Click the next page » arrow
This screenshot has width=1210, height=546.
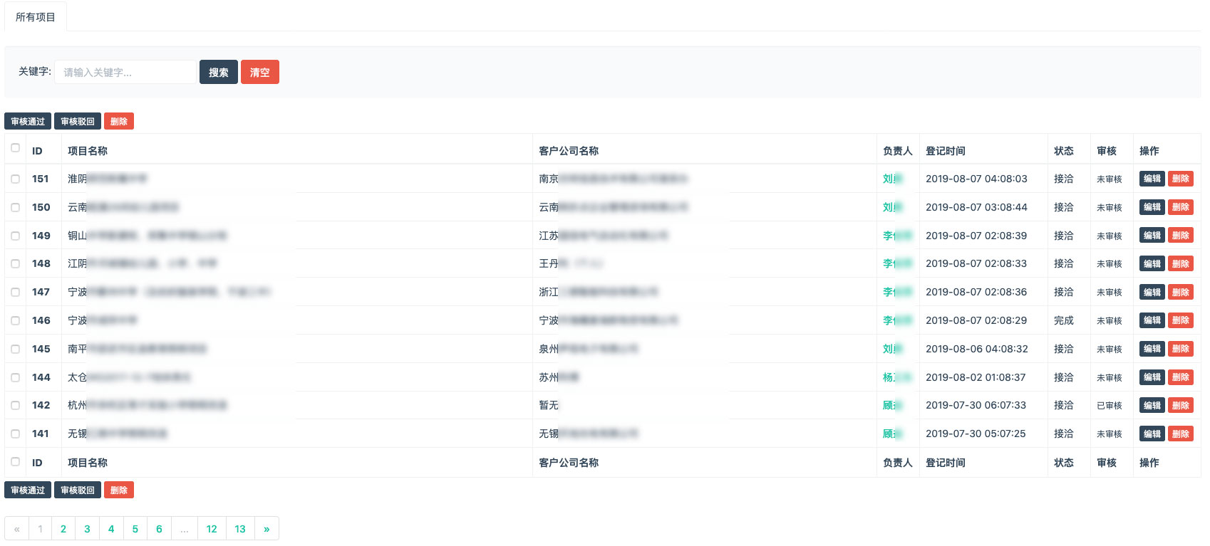coord(267,529)
